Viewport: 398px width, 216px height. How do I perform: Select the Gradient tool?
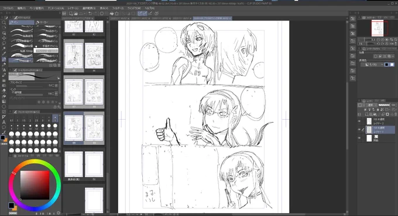click(x=4, y=102)
